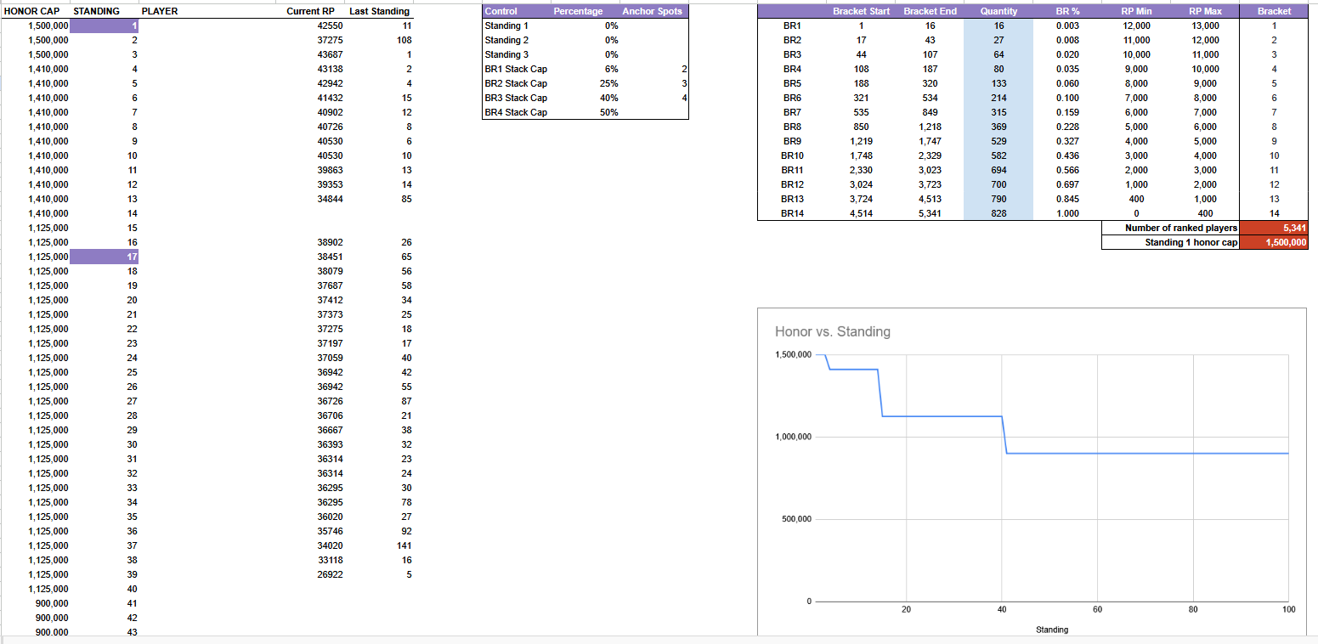Select Current RP value 36020
Screen dimensions: 1318x644
point(330,517)
